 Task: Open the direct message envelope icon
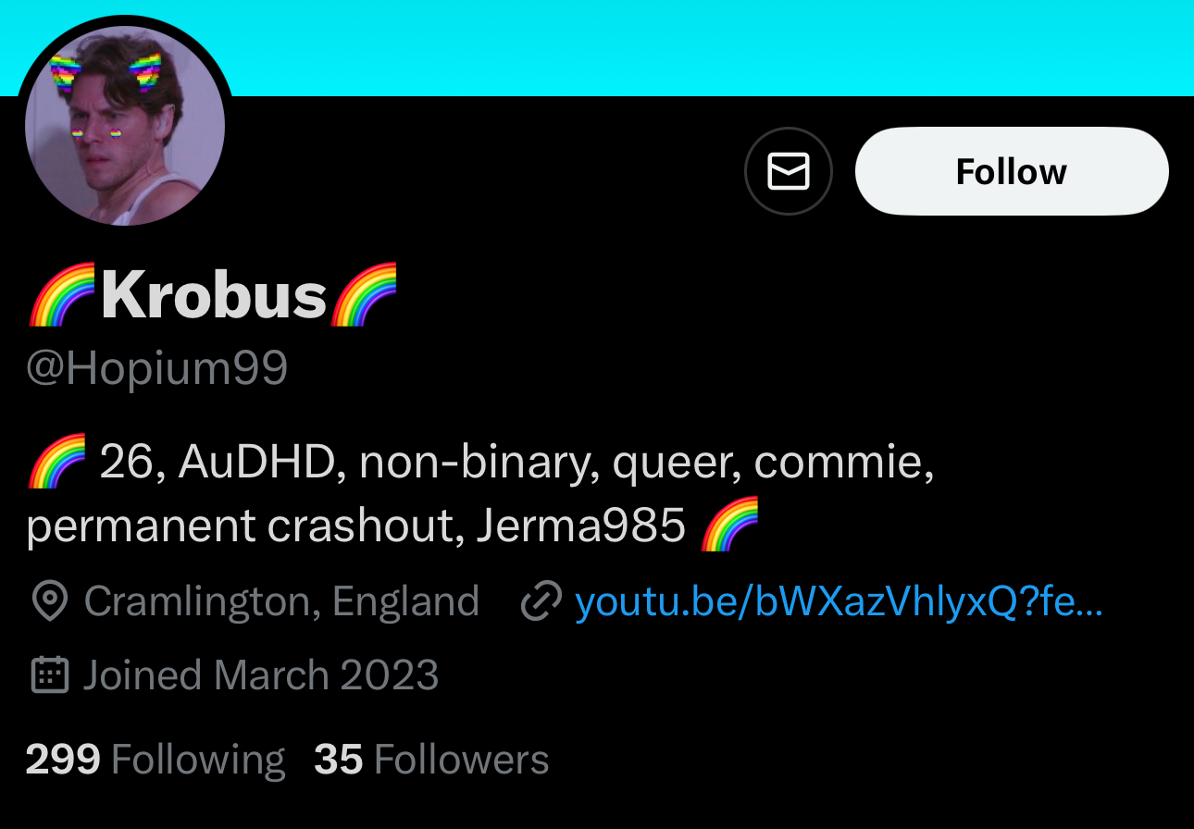tap(789, 171)
